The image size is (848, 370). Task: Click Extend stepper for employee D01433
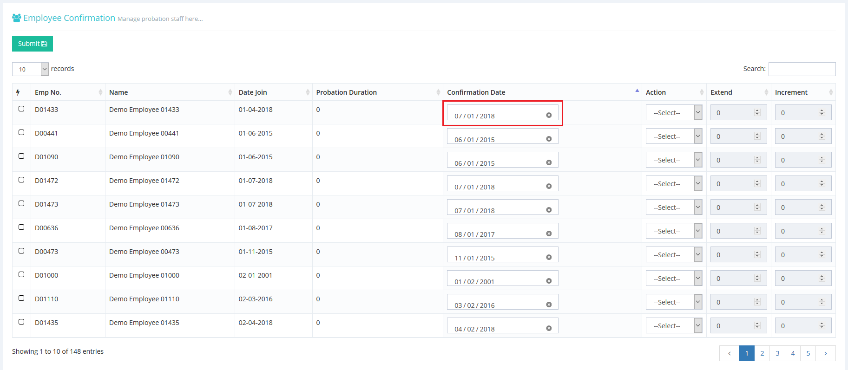[x=757, y=112]
